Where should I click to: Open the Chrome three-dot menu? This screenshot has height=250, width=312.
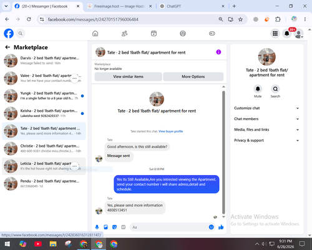click(305, 19)
